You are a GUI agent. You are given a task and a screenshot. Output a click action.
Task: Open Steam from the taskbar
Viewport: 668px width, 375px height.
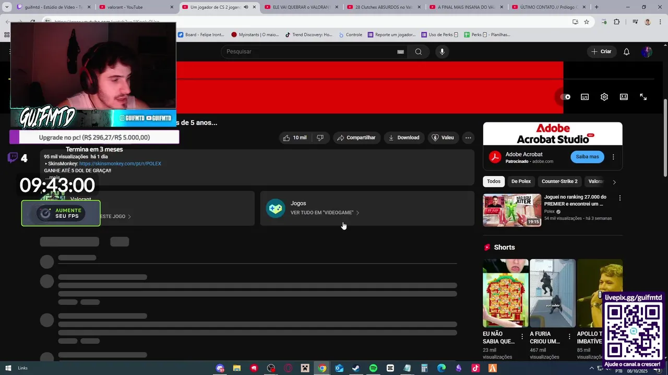(356, 368)
